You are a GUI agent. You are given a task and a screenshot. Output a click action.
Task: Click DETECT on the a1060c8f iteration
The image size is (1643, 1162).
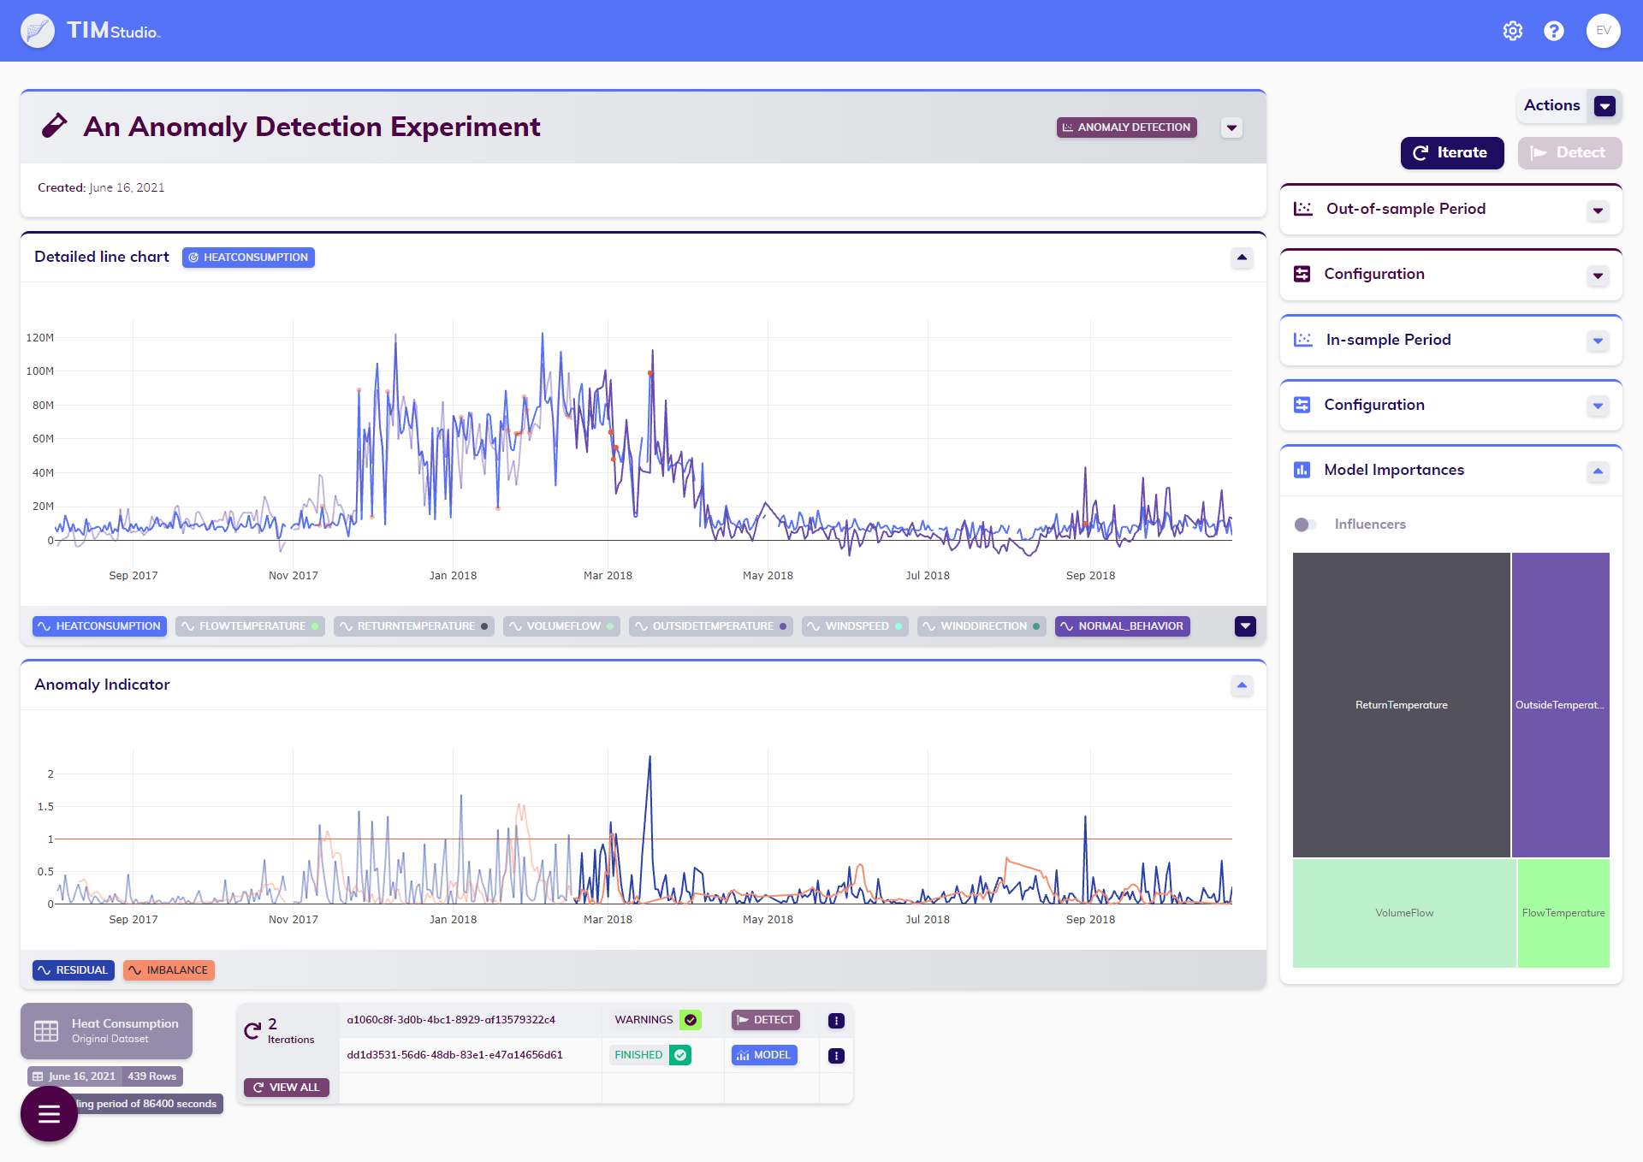click(765, 1020)
